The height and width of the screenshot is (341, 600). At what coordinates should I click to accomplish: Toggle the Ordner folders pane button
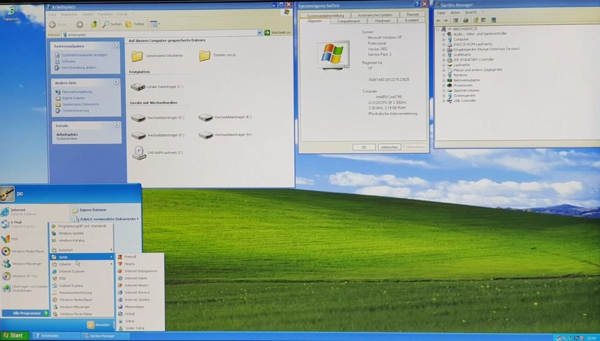pos(135,24)
